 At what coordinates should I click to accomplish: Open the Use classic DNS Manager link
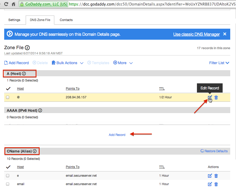[x=196, y=34]
